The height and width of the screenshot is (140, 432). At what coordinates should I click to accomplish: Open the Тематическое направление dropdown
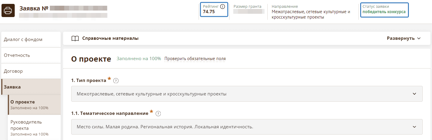coord(247,127)
